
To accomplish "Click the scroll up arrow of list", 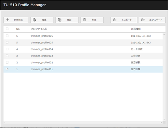I will pyautogui.click(x=164, y=34).
